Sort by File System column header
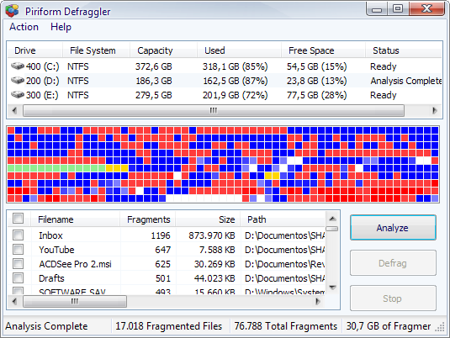Screen dimensions: 450x338 point(96,50)
